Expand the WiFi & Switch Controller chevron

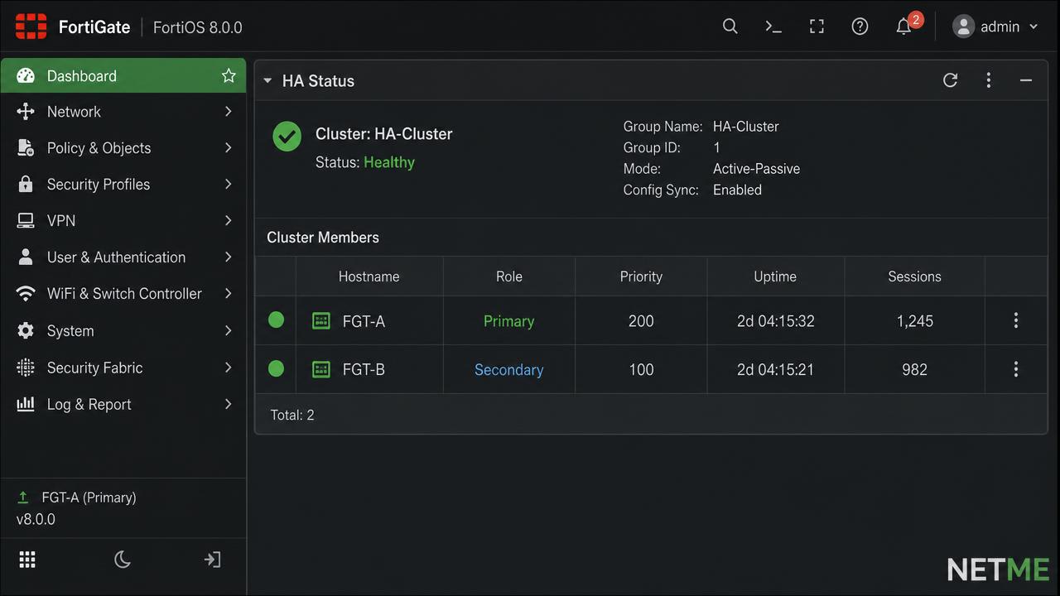[229, 293]
